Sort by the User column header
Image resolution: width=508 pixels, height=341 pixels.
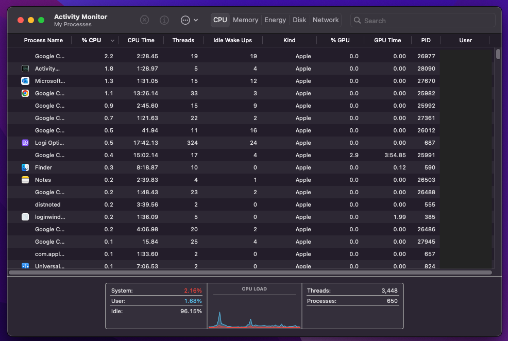tap(465, 41)
